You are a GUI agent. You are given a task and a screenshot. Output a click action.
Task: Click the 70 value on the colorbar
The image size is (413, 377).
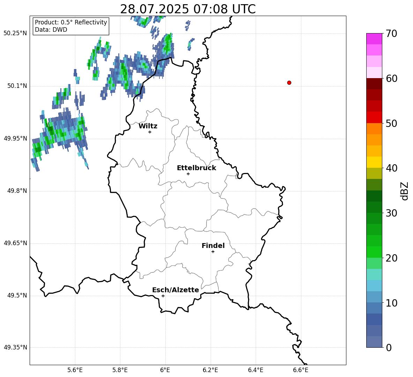click(391, 34)
